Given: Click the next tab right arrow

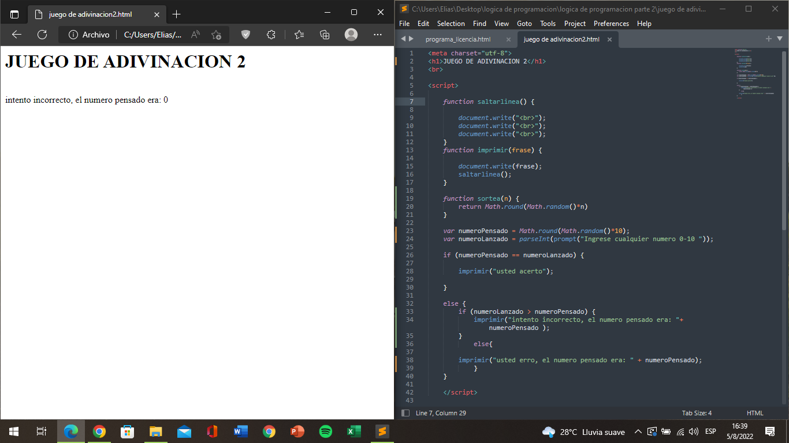Looking at the screenshot, I should point(411,39).
